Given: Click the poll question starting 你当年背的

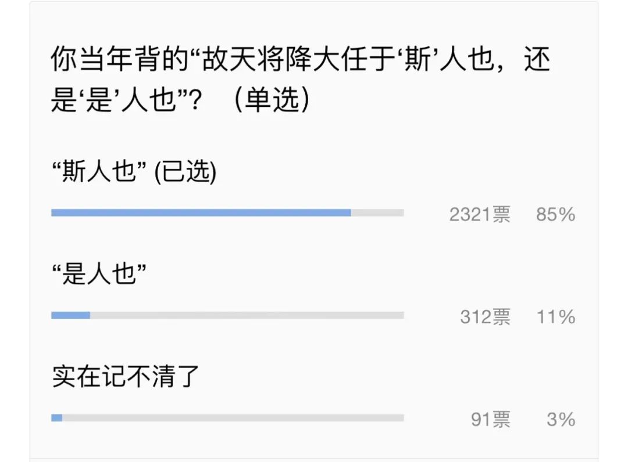Looking at the screenshot, I should pyautogui.click(x=301, y=79).
